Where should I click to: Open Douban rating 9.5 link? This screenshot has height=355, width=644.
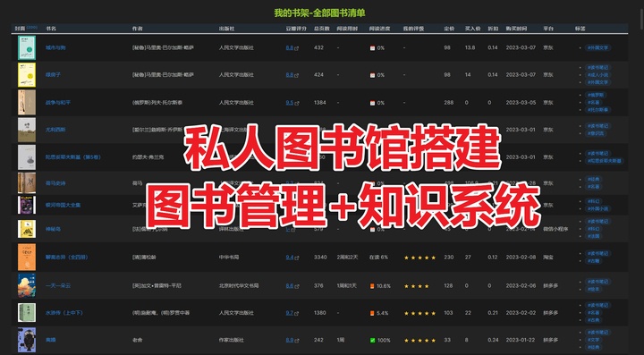pyautogui.click(x=290, y=103)
